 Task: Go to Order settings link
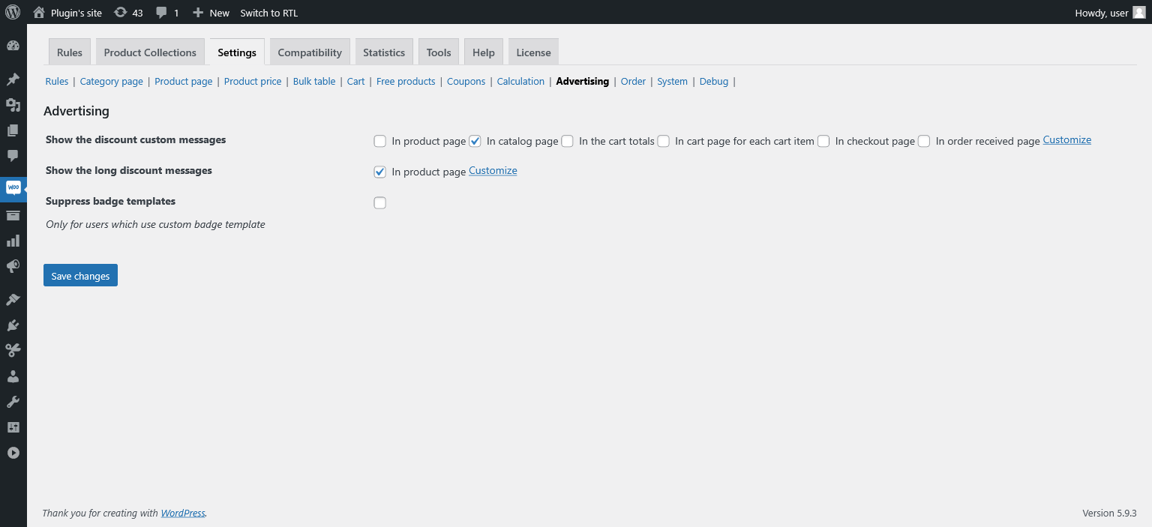(633, 81)
